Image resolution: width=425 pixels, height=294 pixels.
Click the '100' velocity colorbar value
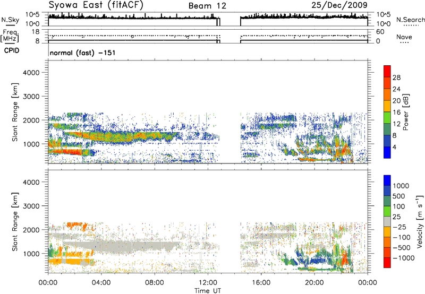[x=399, y=206]
